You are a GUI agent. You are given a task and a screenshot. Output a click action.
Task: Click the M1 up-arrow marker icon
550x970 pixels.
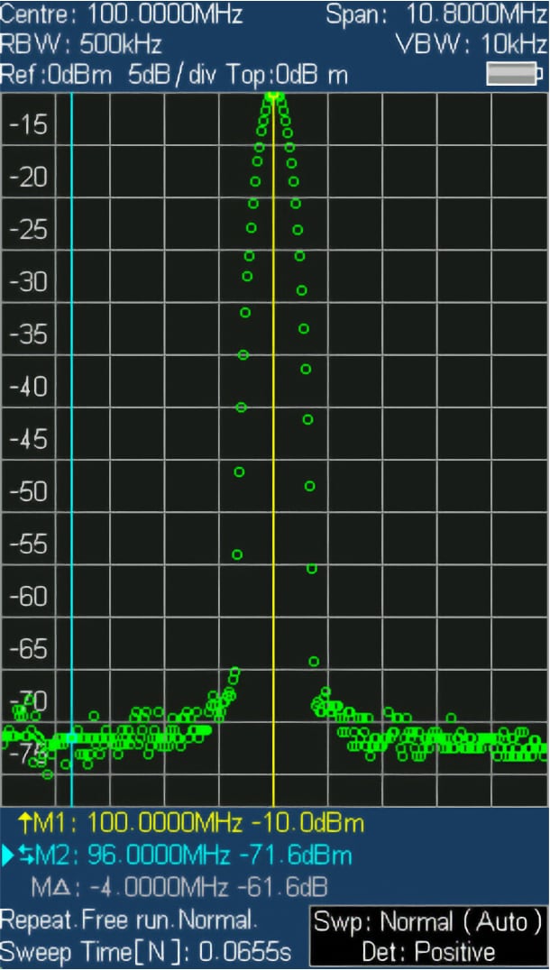[x=24, y=823]
